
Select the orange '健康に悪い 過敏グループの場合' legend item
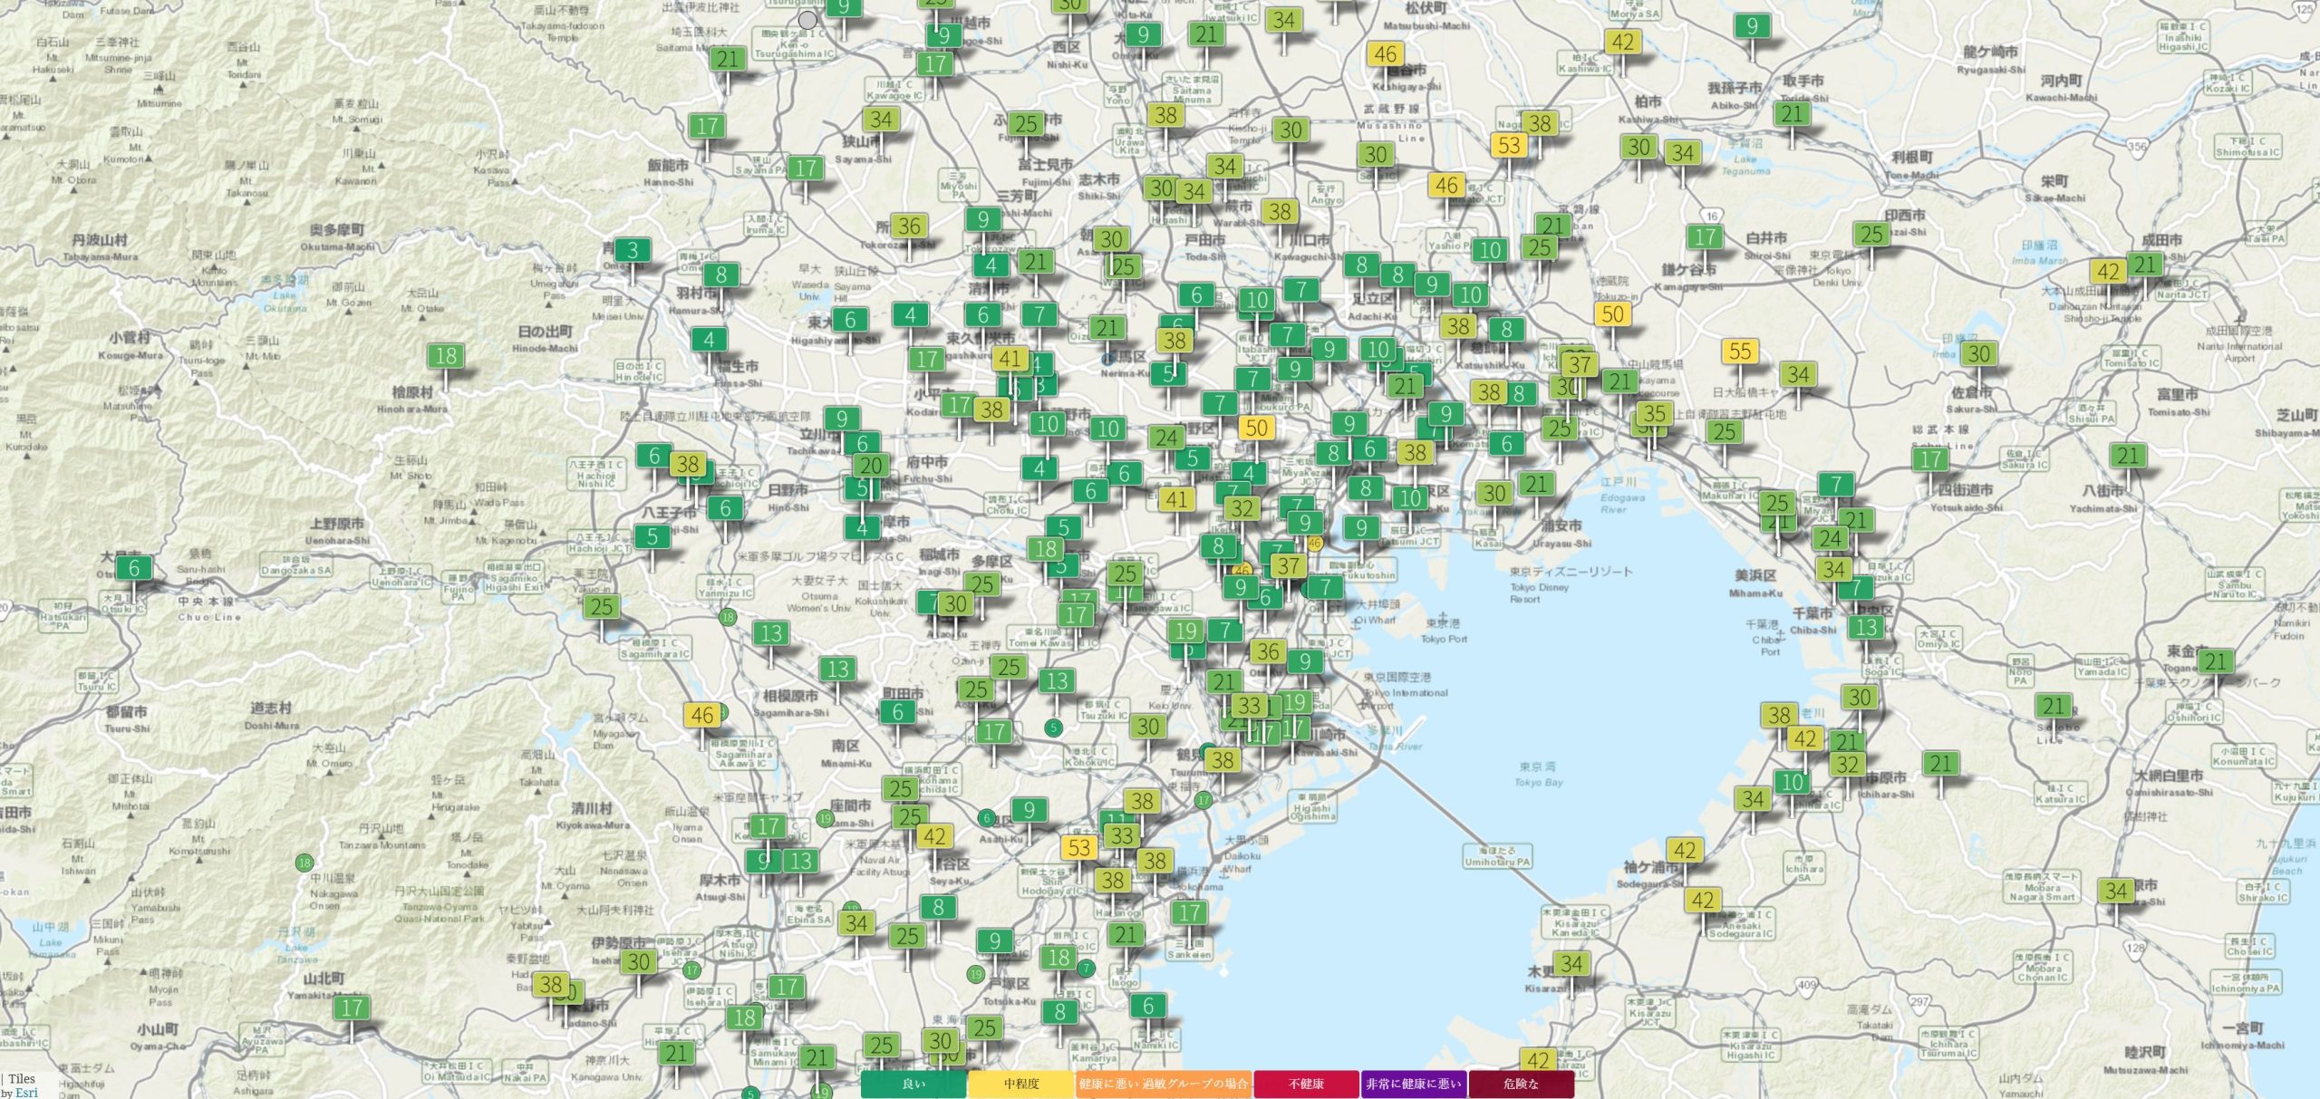pos(1164,1084)
